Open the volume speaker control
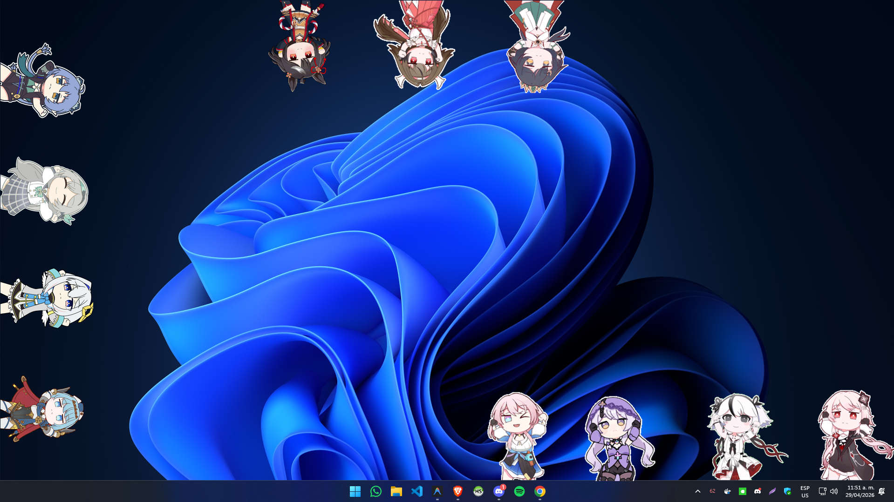Screen dimensions: 894x502 (834, 491)
